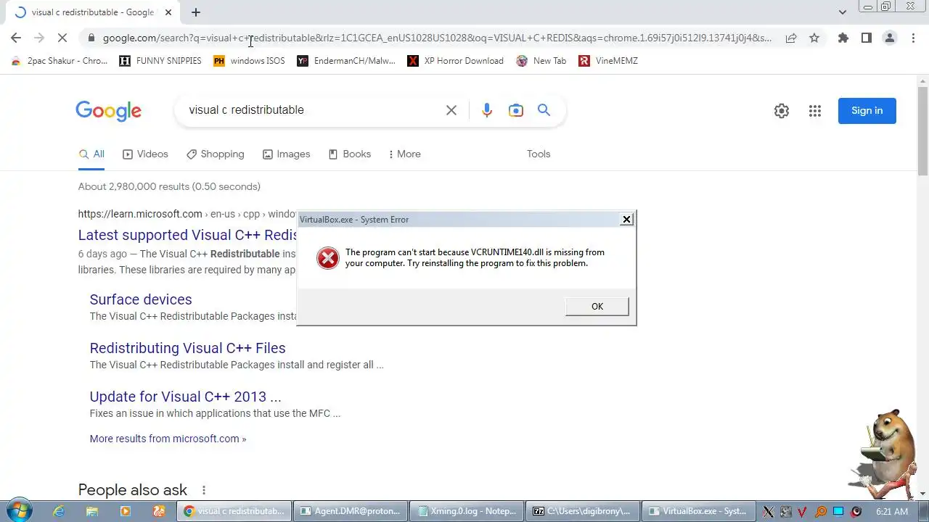Click OK in the System Error dialog

597,306
